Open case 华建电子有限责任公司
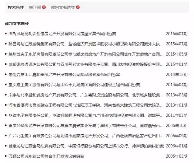The height and width of the screenshot is (163, 194). click(85, 115)
